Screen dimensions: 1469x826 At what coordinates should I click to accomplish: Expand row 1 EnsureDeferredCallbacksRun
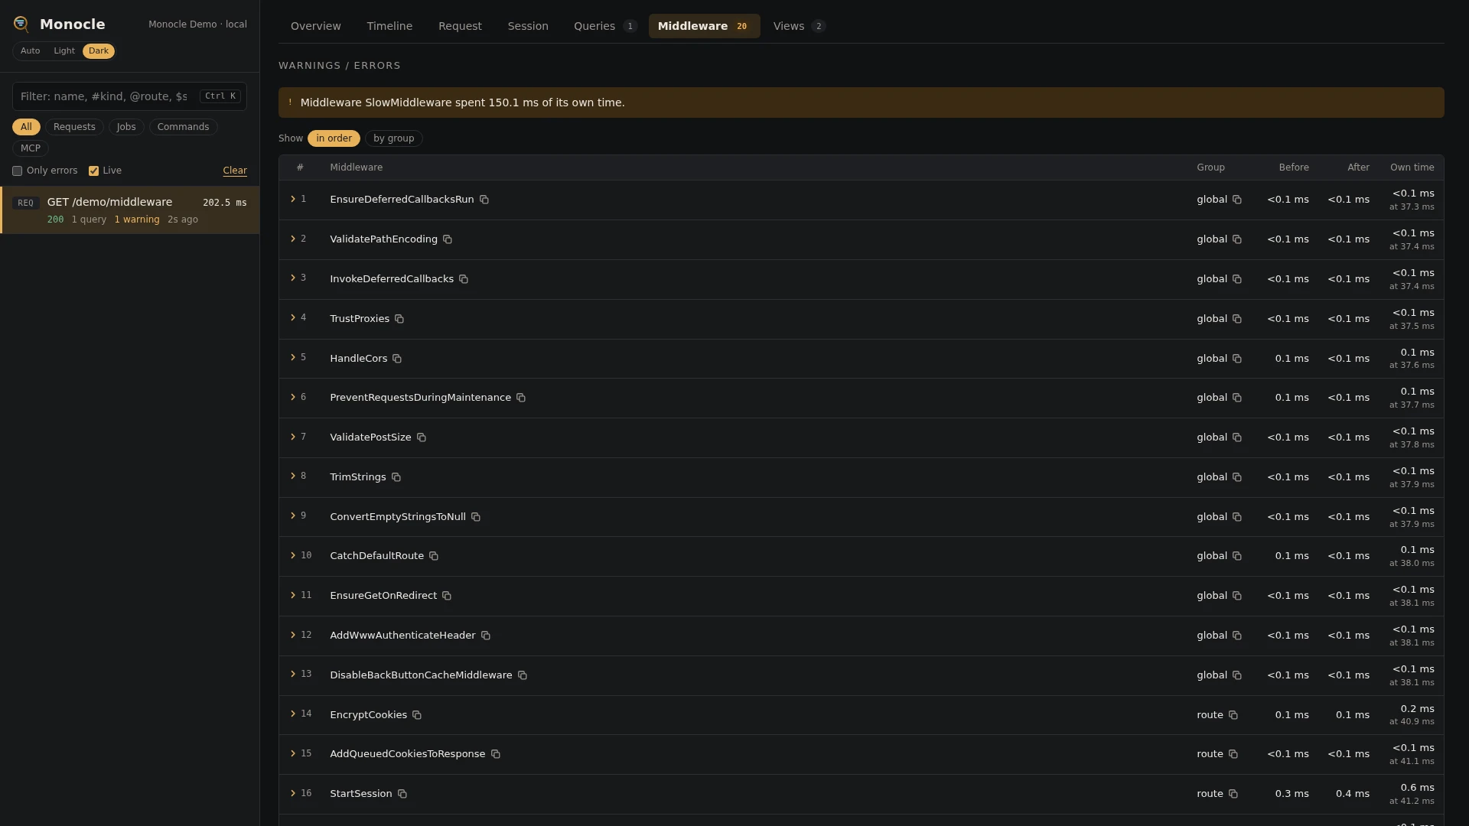(293, 199)
